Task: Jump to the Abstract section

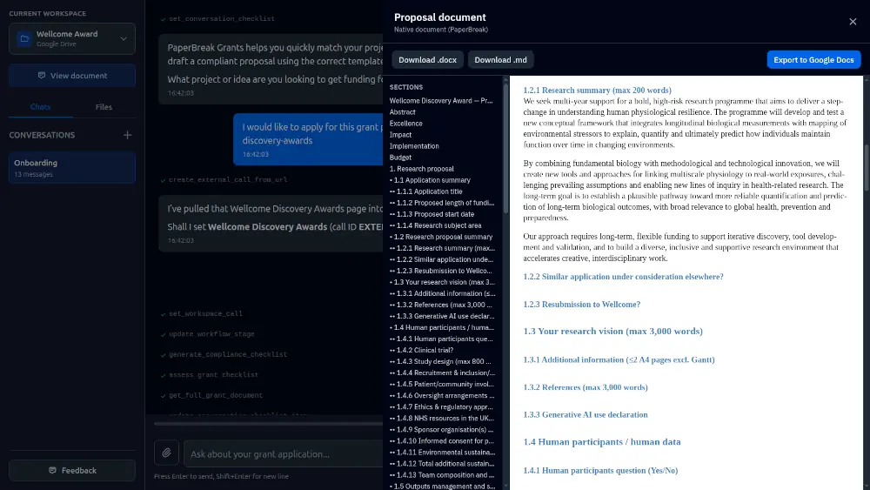Action: point(402,112)
